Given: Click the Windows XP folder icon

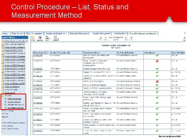Looking at the screenshot, I should pyautogui.click(x=3, y=93).
